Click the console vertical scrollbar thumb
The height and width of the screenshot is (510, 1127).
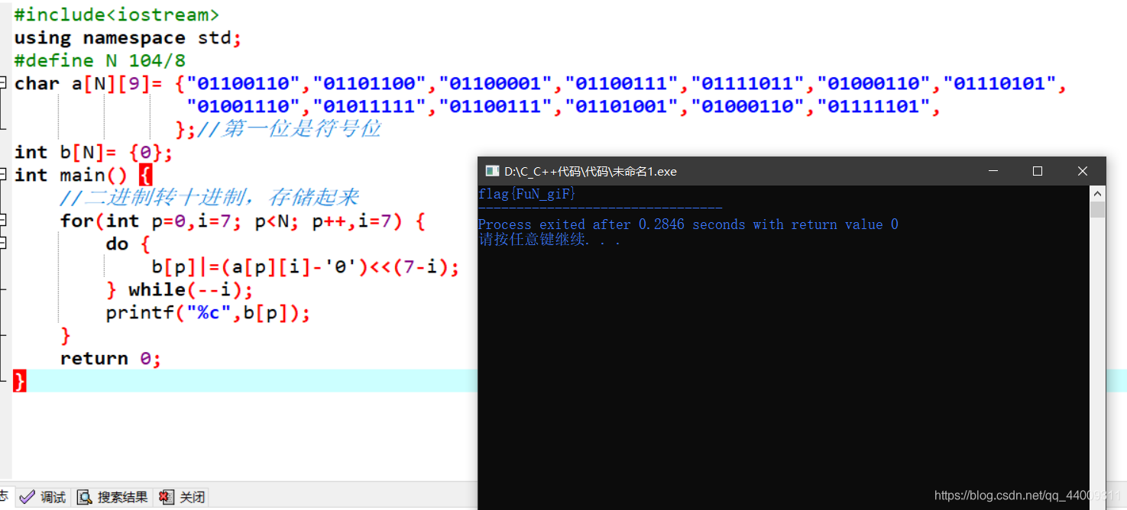[x=1097, y=209]
